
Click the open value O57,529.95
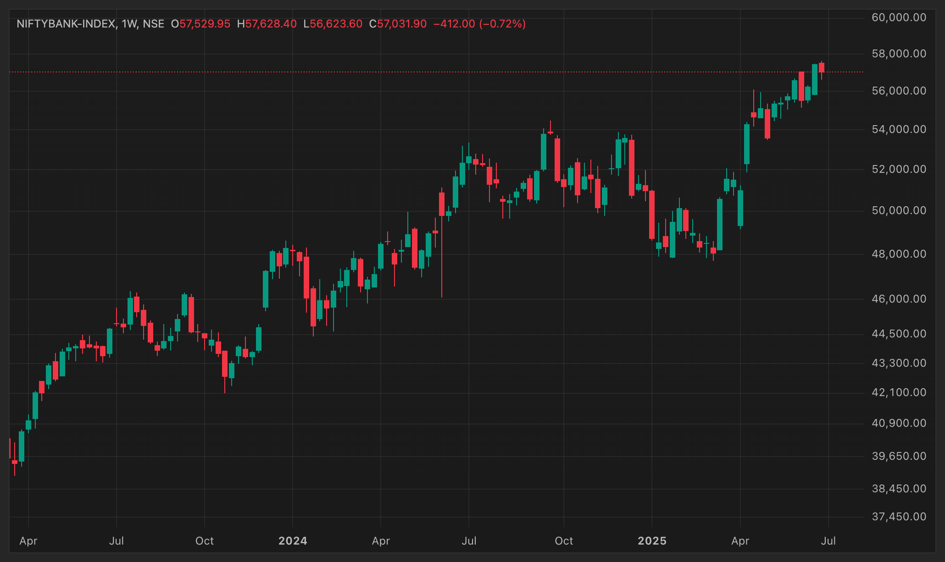click(x=200, y=24)
